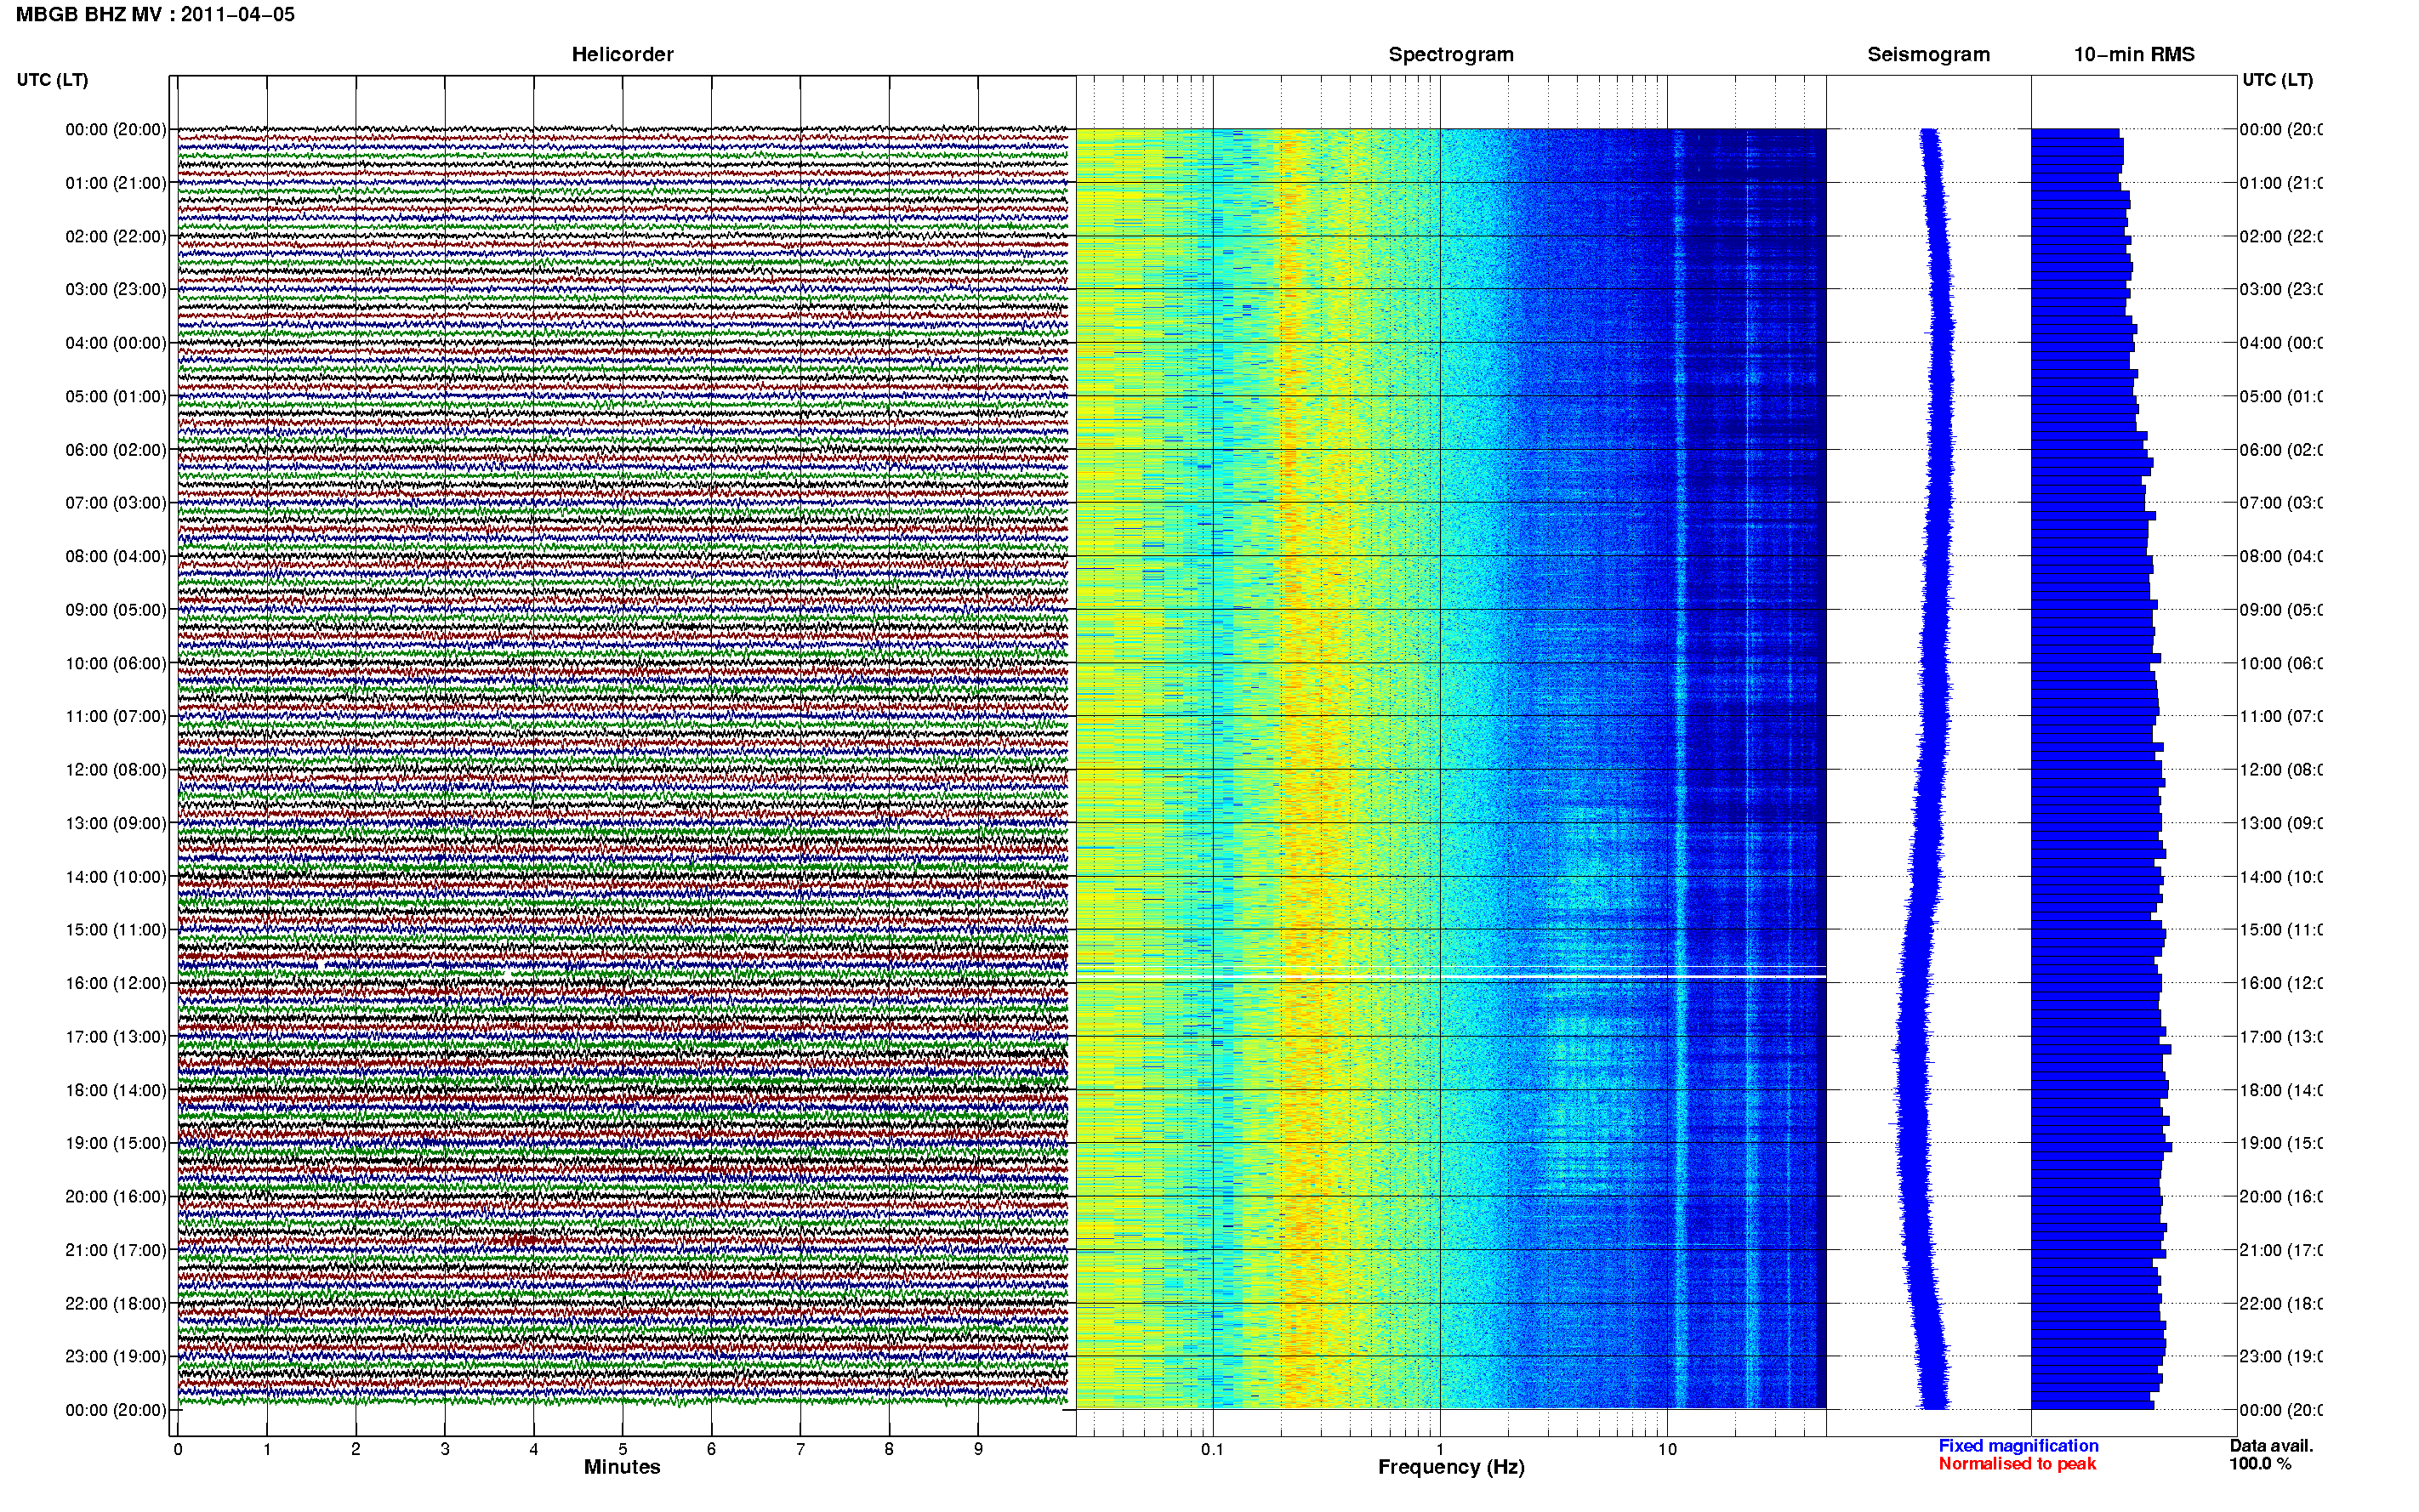
Task: Select left time label '16:00 (12:00)'
Action: (116, 983)
